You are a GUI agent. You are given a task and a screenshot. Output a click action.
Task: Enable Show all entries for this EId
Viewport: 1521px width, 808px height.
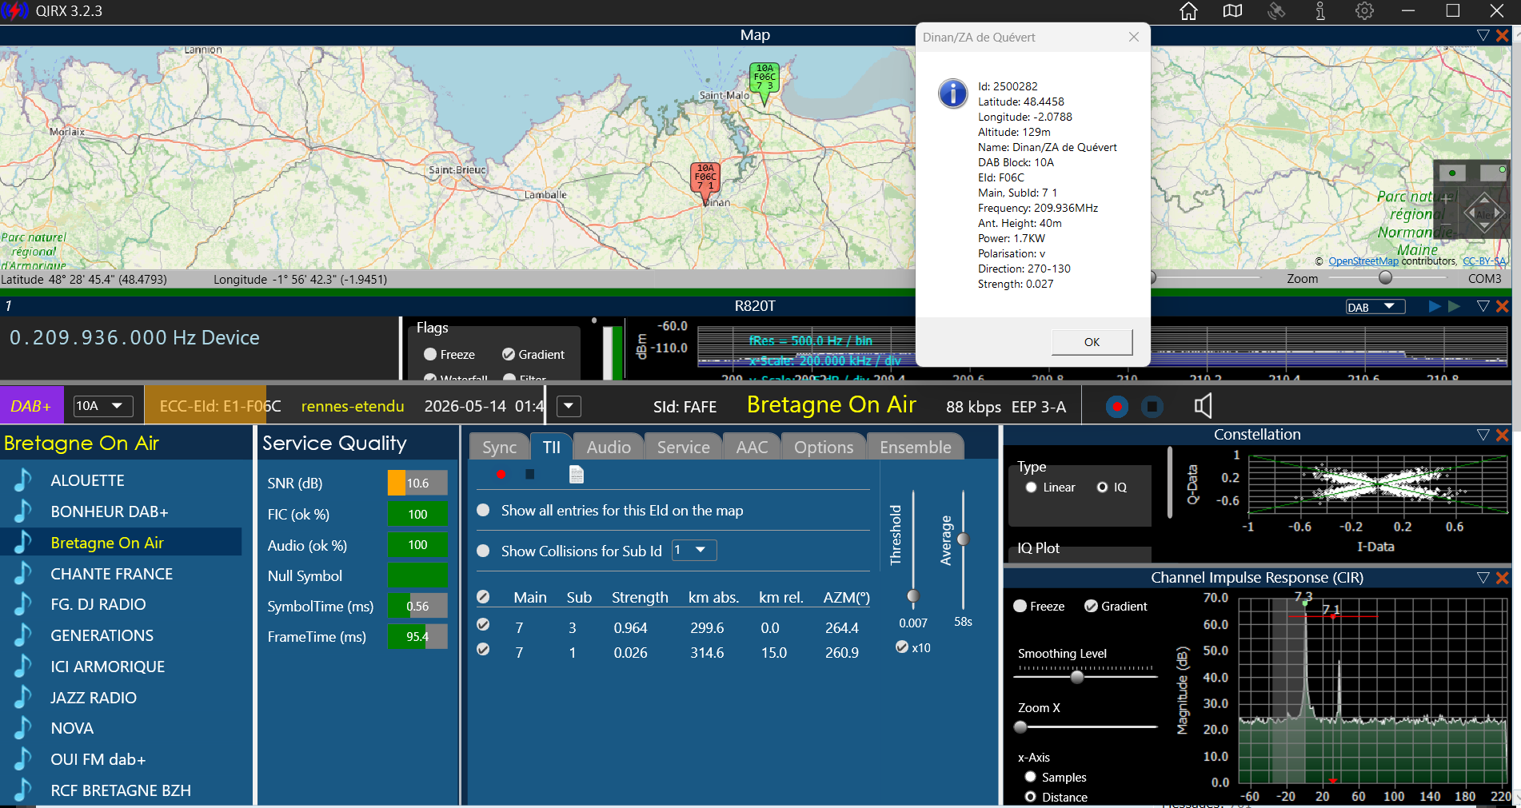point(483,510)
